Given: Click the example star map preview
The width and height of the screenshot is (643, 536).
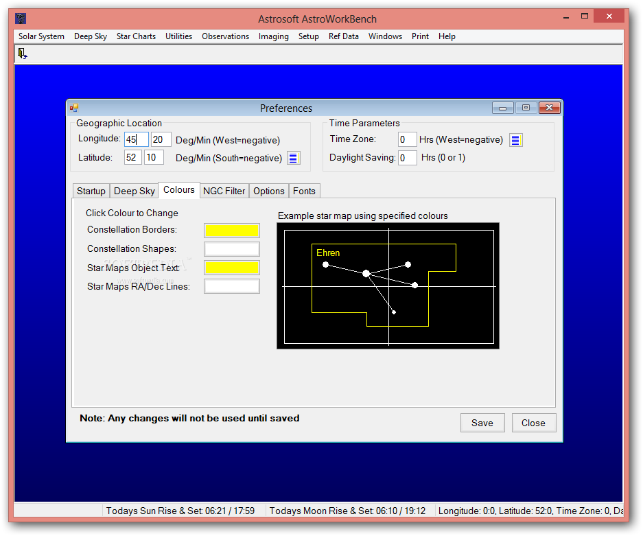Looking at the screenshot, I should pyautogui.click(x=388, y=286).
